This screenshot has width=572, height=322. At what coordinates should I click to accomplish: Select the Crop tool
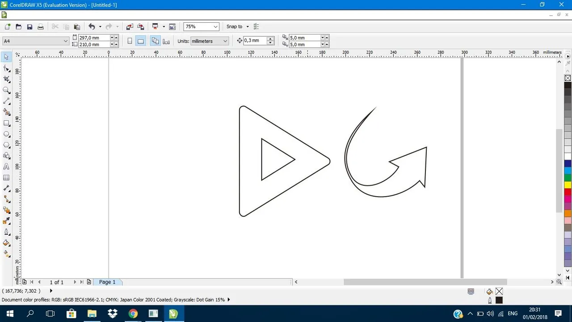(x=6, y=79)
